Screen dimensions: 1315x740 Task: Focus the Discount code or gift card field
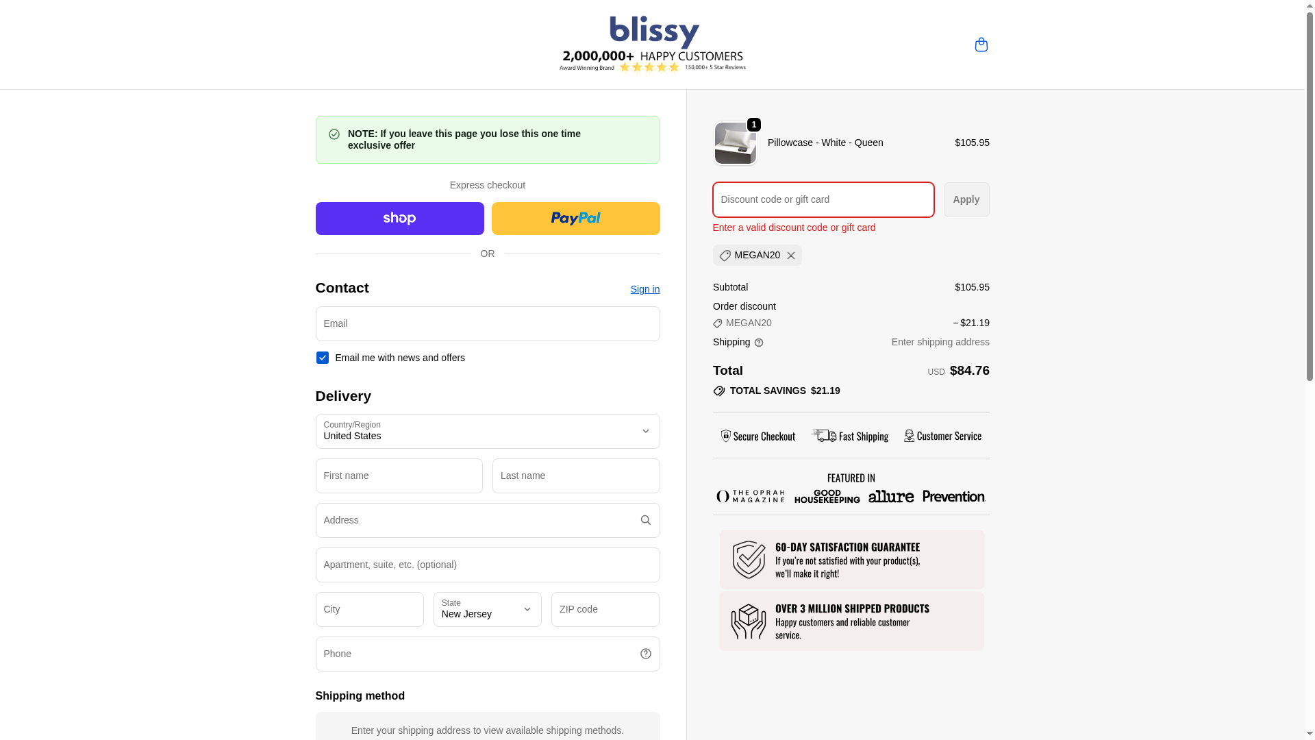coord(823,199)
